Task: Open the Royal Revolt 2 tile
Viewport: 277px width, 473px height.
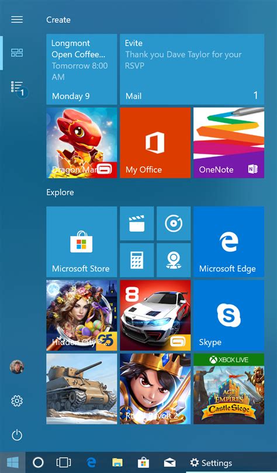Action: coord(155,389)
